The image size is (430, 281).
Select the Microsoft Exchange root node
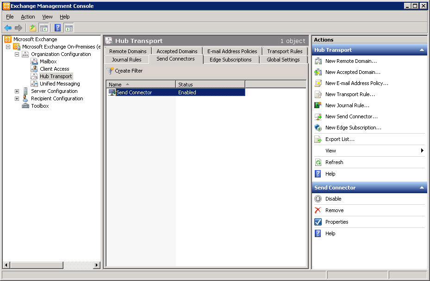coord(35,39)
